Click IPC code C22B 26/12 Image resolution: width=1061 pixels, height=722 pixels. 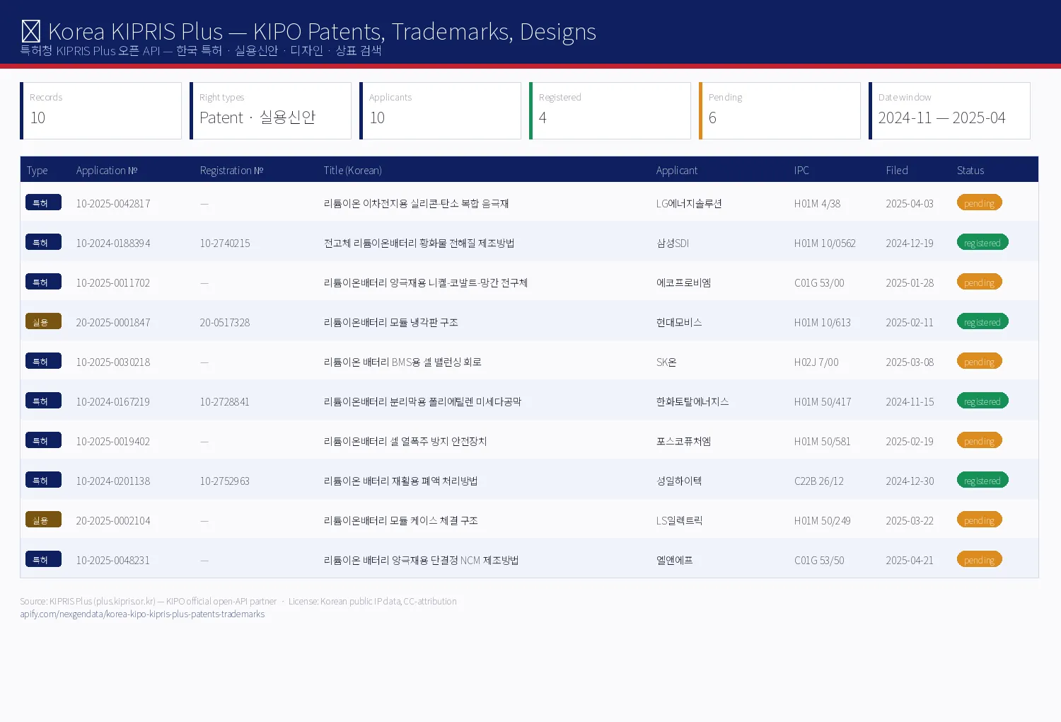819,481
